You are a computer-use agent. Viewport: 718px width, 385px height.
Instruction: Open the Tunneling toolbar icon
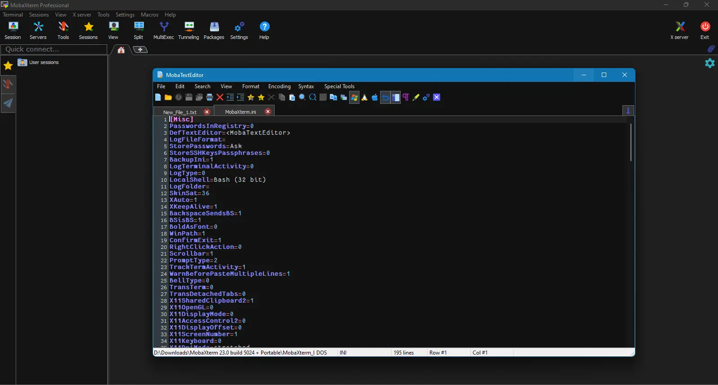(189, 30)
